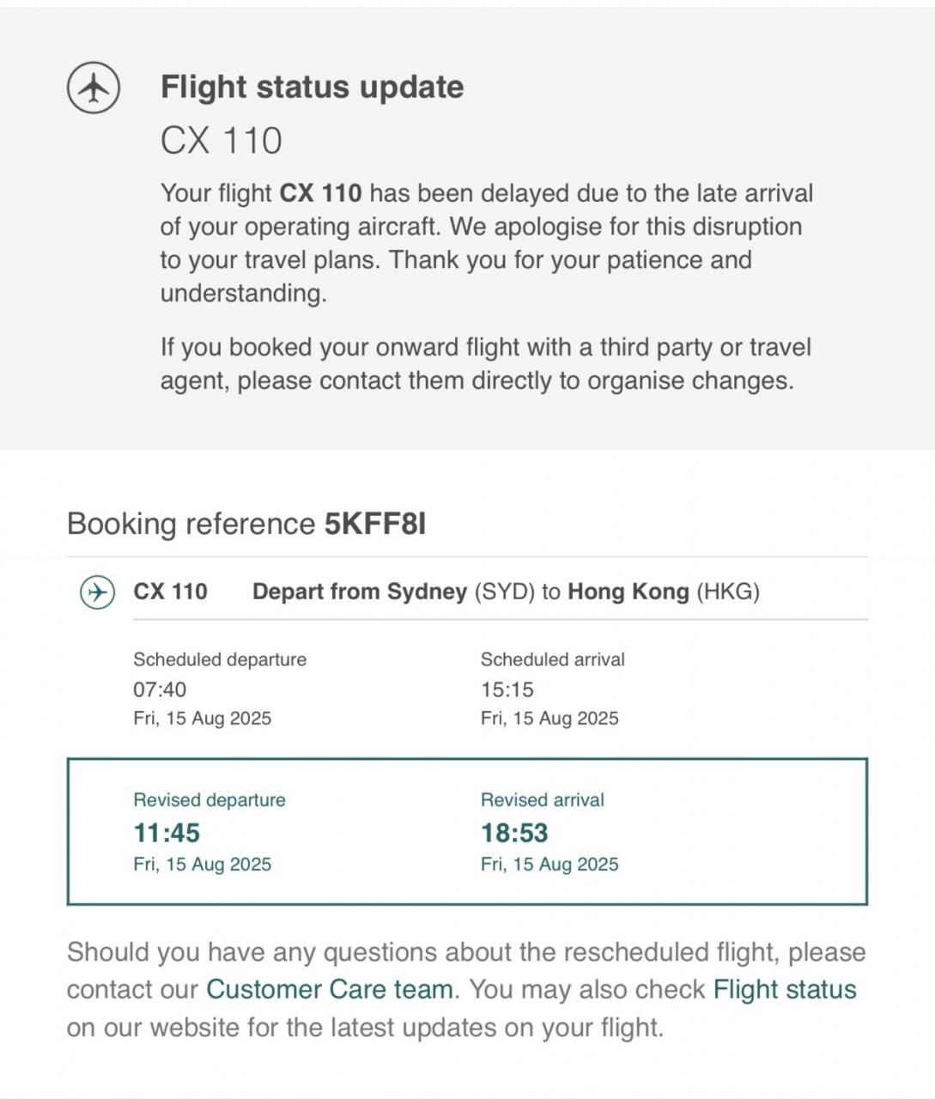Select the booking reference 5KFF8I

click(x=375, y=524)
